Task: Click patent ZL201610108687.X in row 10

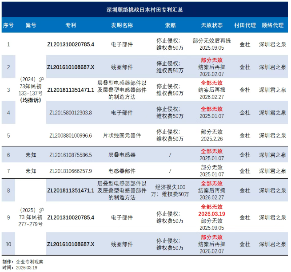Action: [x=71, y=244]
